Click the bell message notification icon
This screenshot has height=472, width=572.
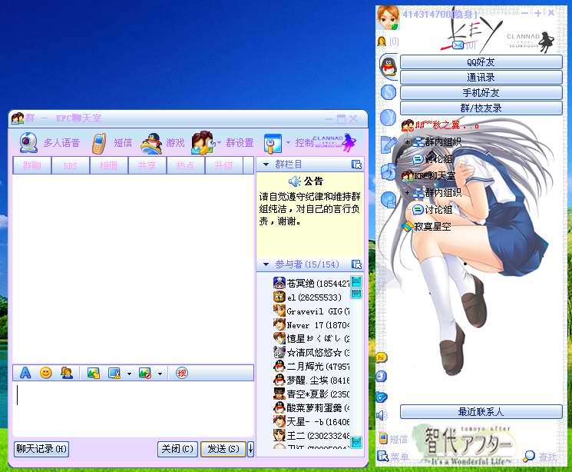pos(382,42)
